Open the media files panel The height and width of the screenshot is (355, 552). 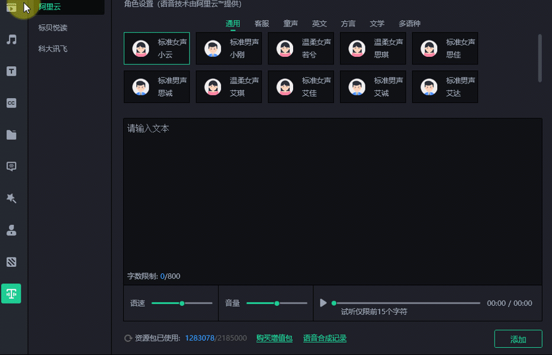point(11,134)
